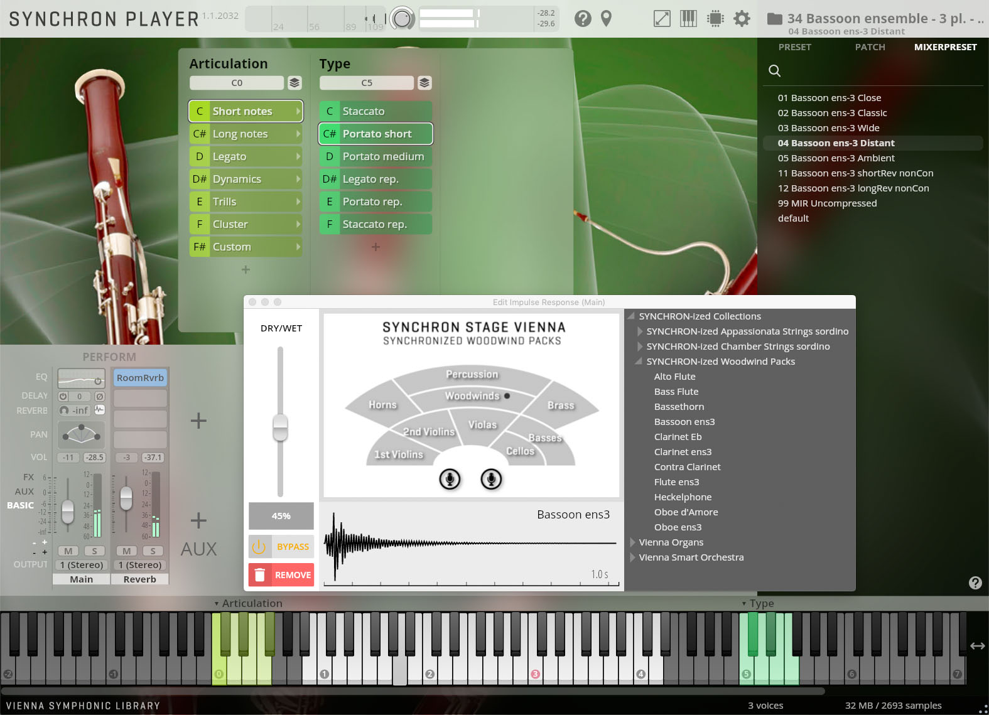The image size is (989, 715).
Task: Solo the Reverb mixer channel
Action: coord(153,551)
